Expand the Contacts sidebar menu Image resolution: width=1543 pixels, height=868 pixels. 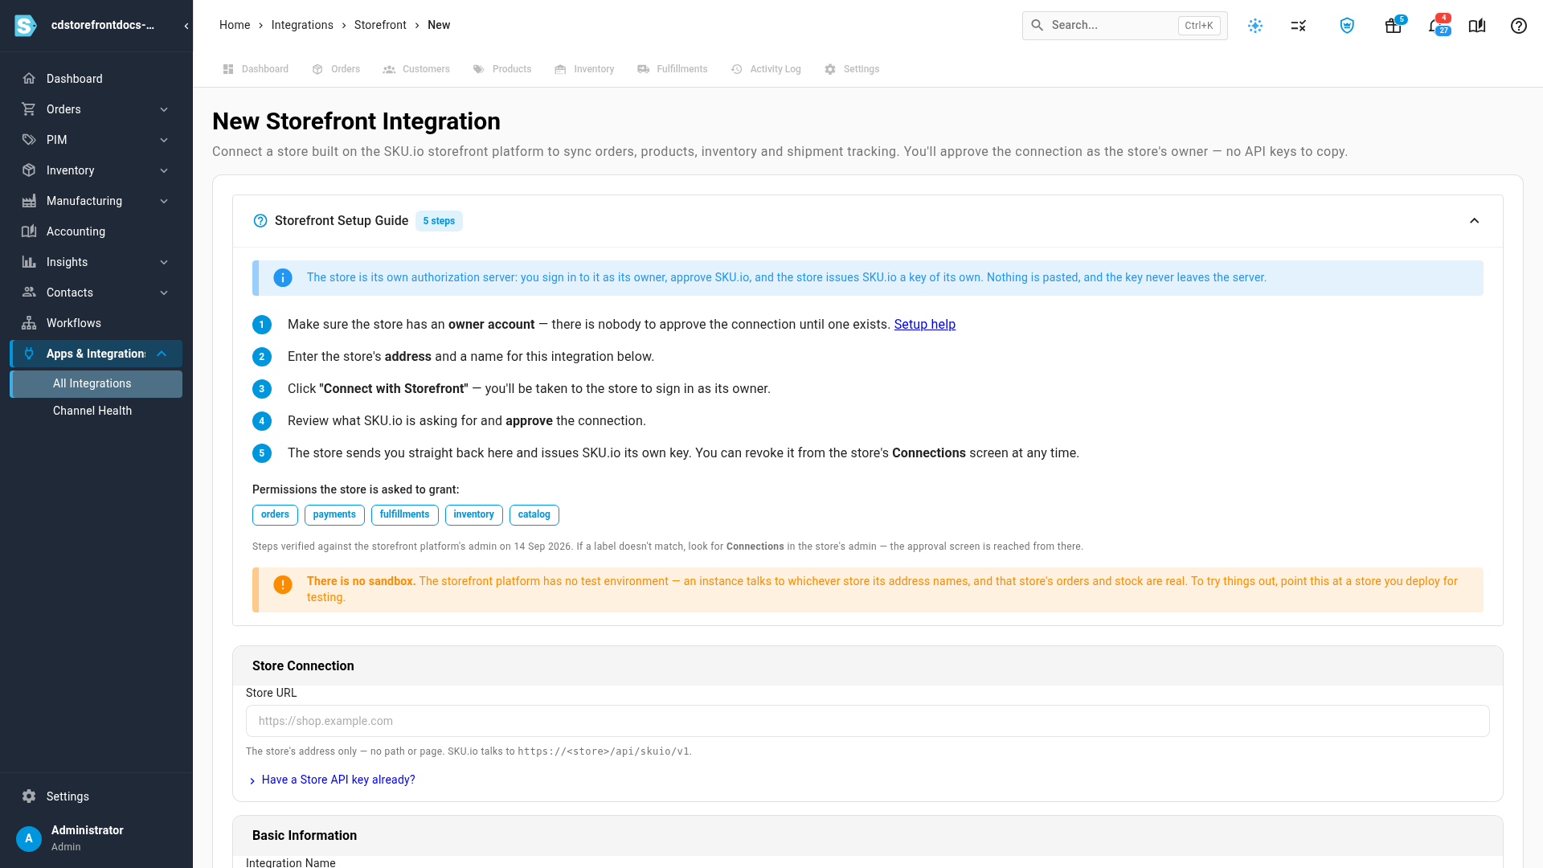(164, 293)
